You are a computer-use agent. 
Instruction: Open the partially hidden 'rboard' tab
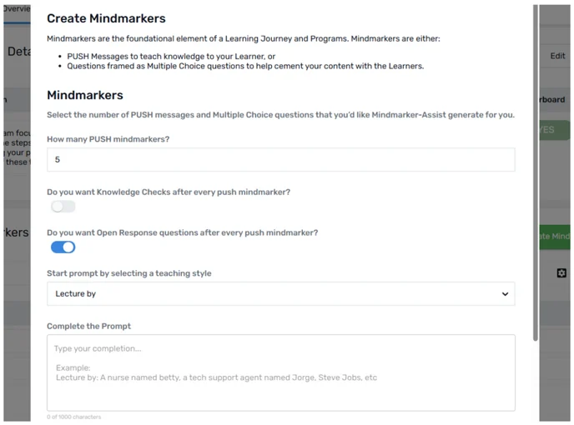click(552, 99)
